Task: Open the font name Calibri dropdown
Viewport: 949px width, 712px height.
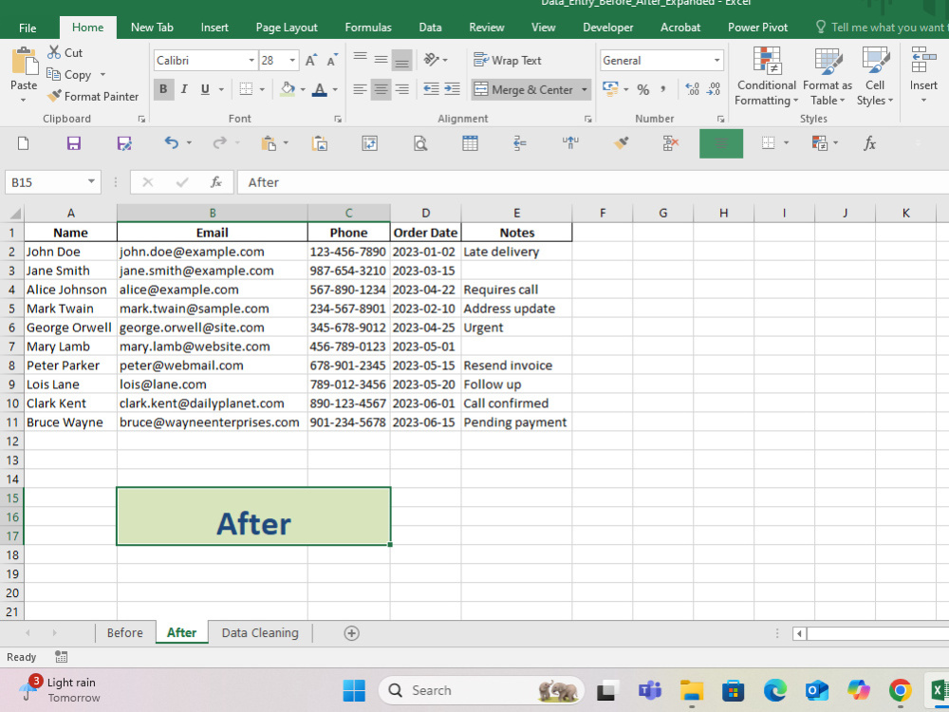Action: pyautogui.click(x=251, y=60)
